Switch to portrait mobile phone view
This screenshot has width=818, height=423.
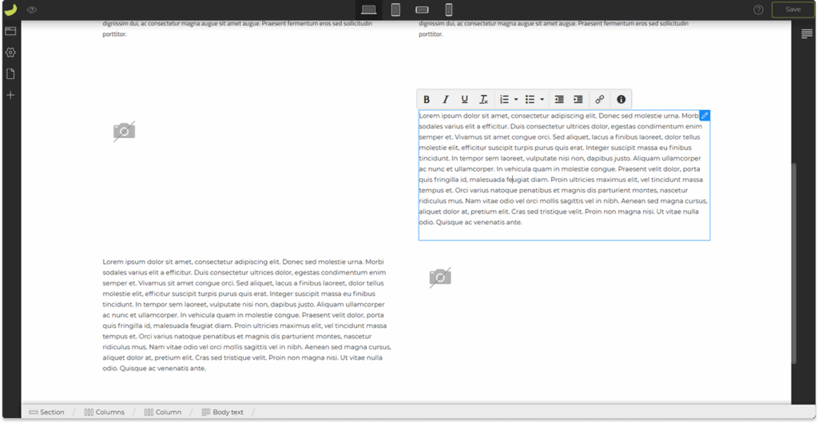[x=449, y=10]
